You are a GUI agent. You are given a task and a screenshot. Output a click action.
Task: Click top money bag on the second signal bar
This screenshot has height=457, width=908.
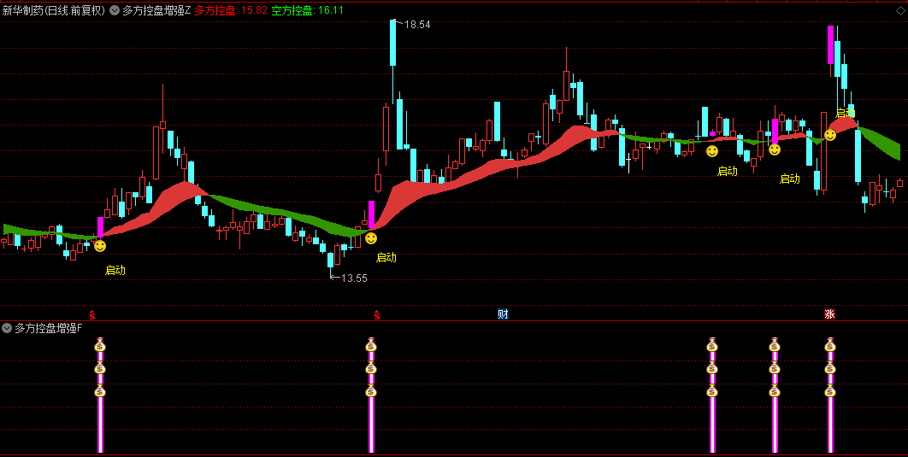tap(371, 346)
